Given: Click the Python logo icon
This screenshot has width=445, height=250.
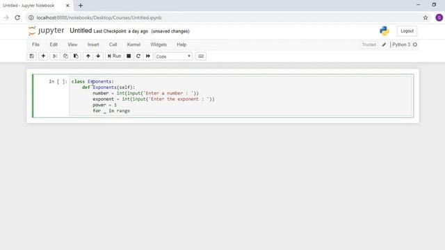Looking at the screenshot, I should tap(385, 31).
